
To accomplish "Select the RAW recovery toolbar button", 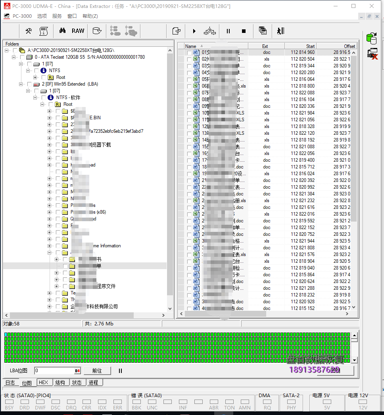I will (78, 31).
